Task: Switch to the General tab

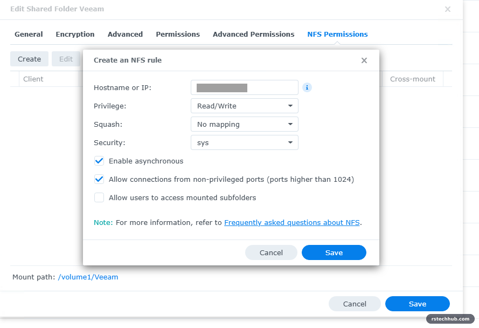Action: pyautogui.click(x=29, y=35)
